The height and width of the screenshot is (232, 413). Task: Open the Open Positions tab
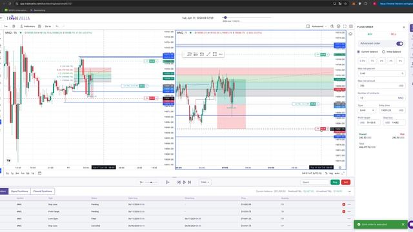pos(19,191)
